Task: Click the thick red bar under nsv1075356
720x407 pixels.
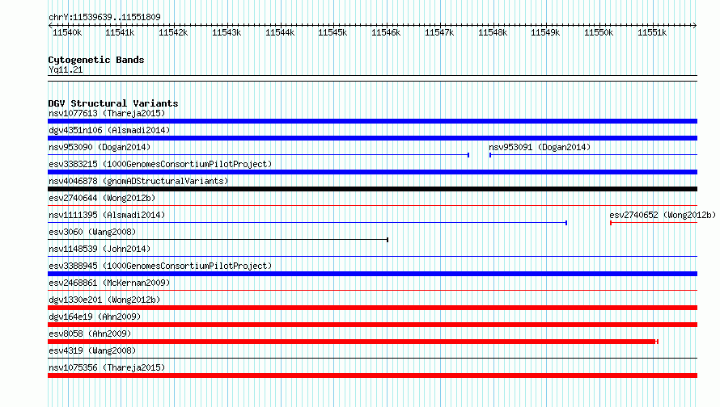Action: coord(372,376)
